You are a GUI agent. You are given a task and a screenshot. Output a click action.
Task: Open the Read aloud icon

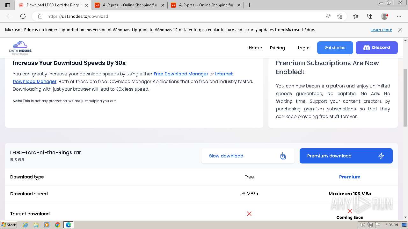(x=328, y=16)
